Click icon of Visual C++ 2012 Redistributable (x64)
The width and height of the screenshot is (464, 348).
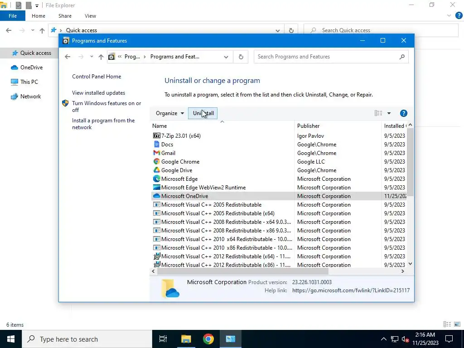156,256
